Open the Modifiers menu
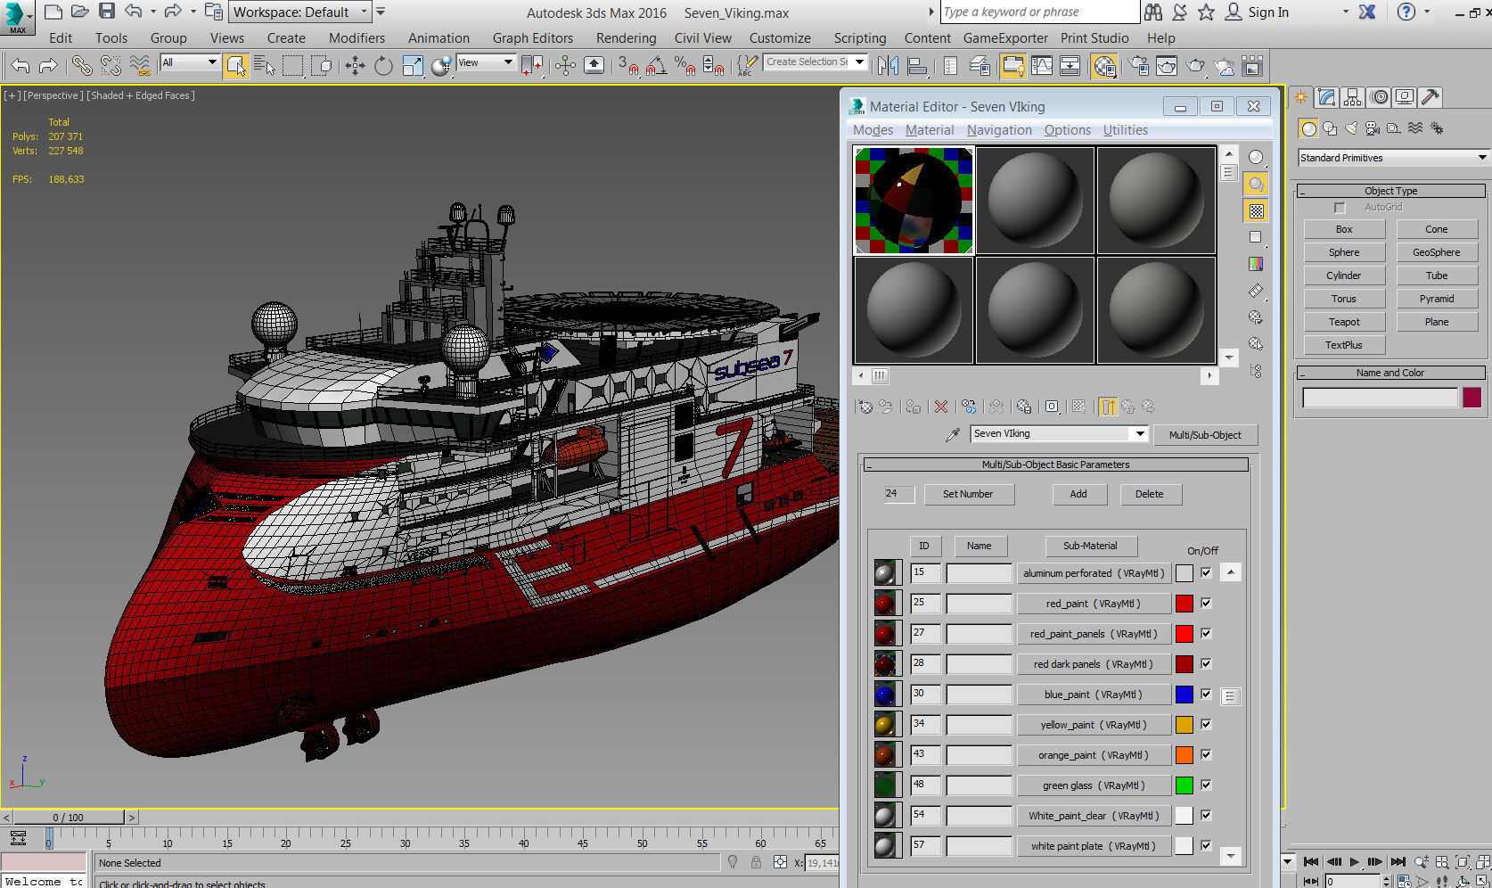Screen dimensions: 1492x888 tap(357, 38)
